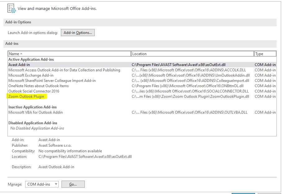Screen dimensions: 282x194
Task: Click the publisher value Avast Software s.r.o.
Action: 55,145
